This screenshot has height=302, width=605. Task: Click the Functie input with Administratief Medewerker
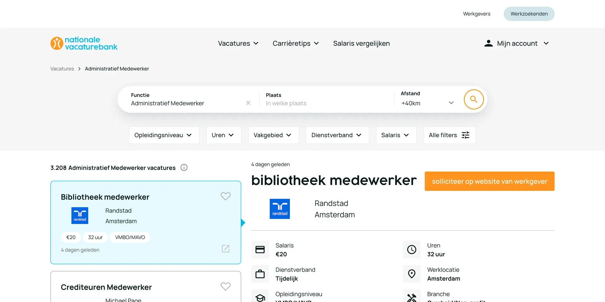[x=186, y=103]
